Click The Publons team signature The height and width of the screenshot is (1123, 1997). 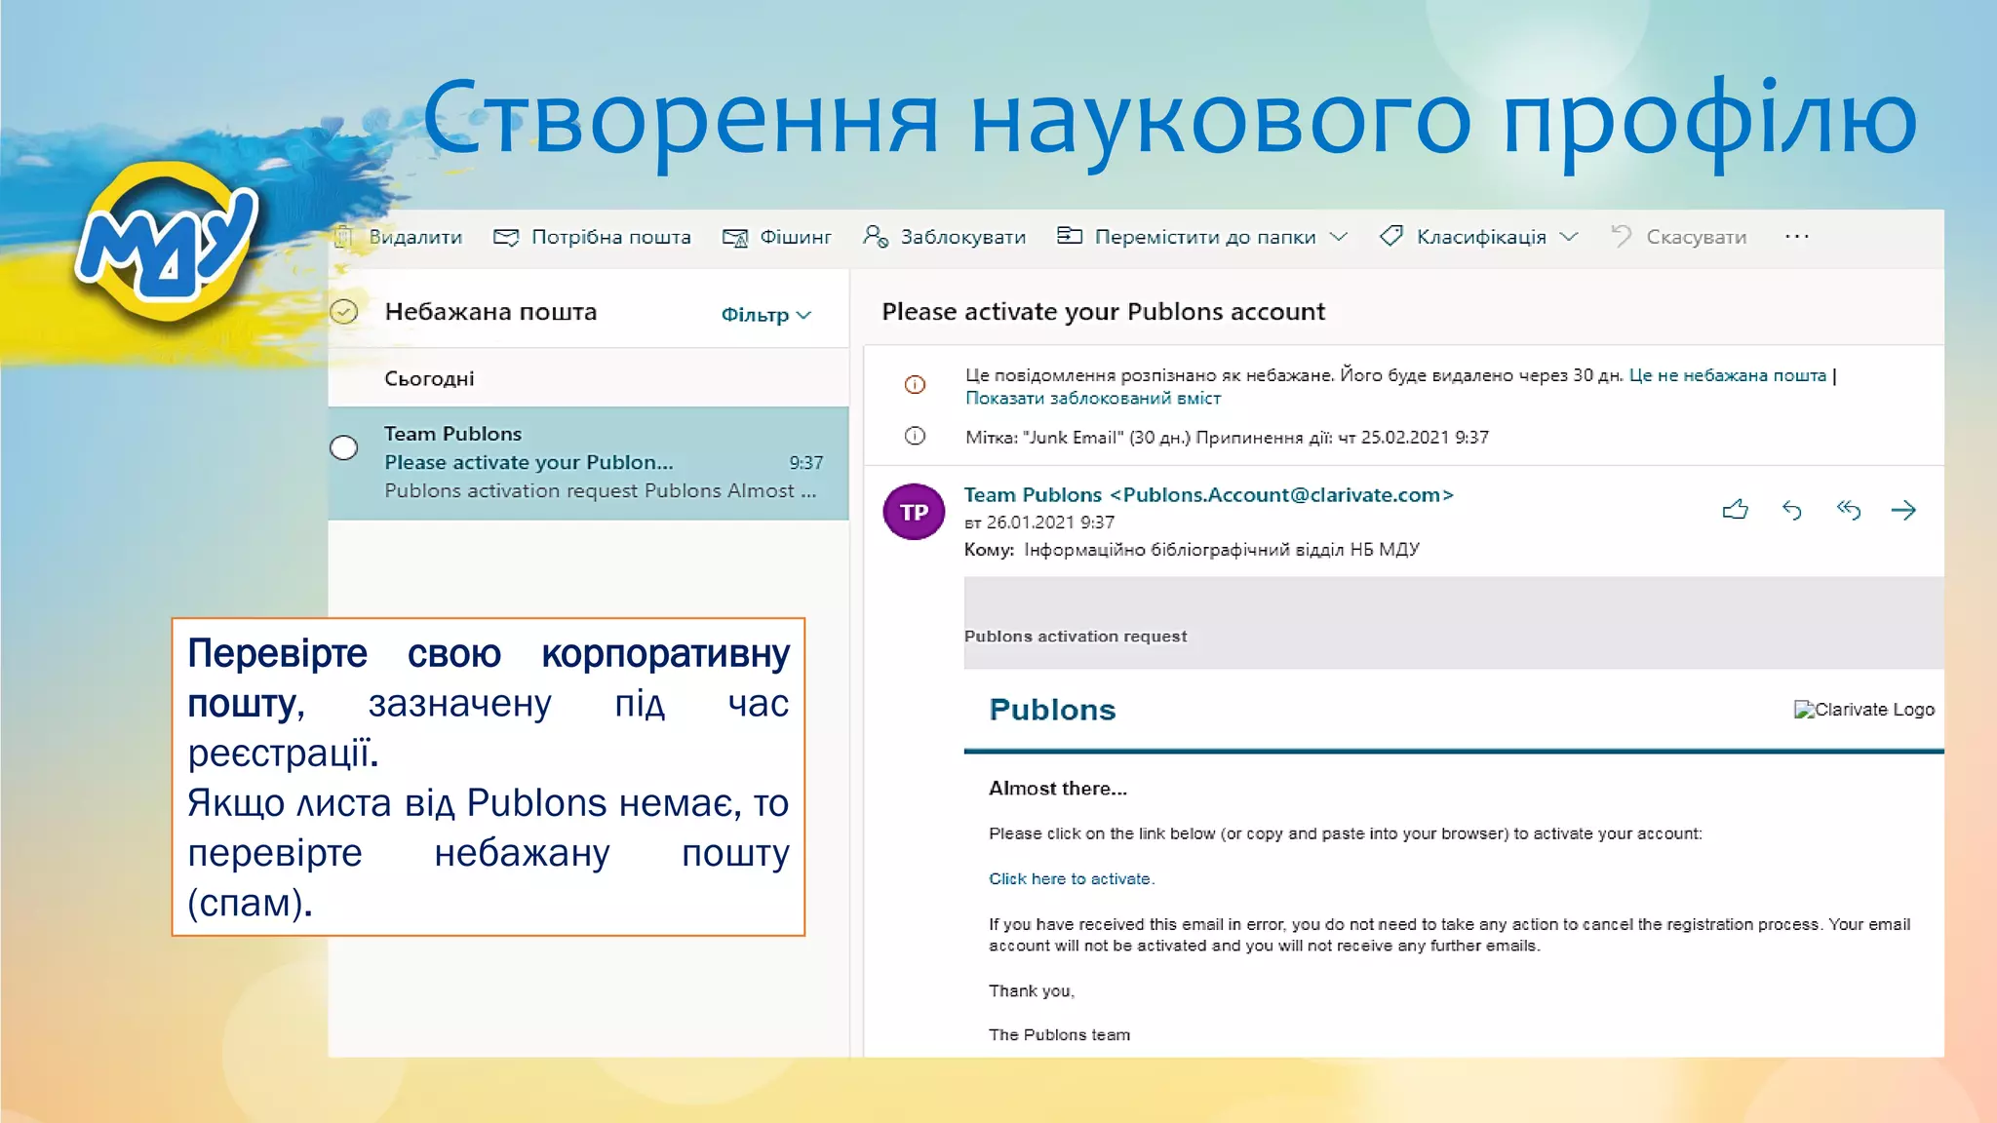click(x=1060, y=1035)
